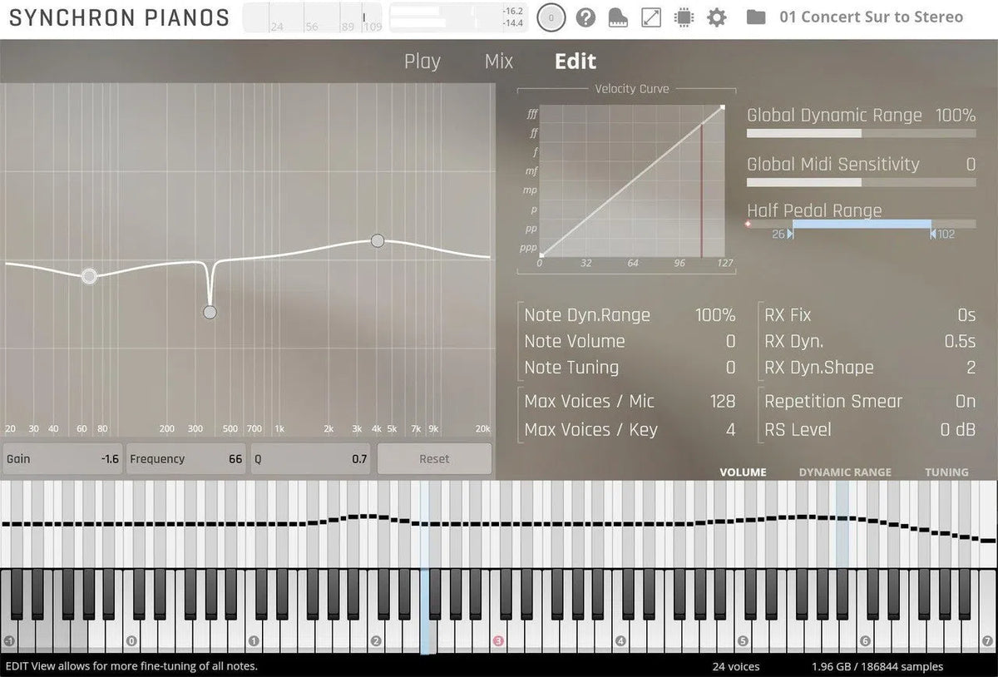Switch to the Mix tab
The height and width of the screenshot is (677, 998).
[x=499, y=62]
